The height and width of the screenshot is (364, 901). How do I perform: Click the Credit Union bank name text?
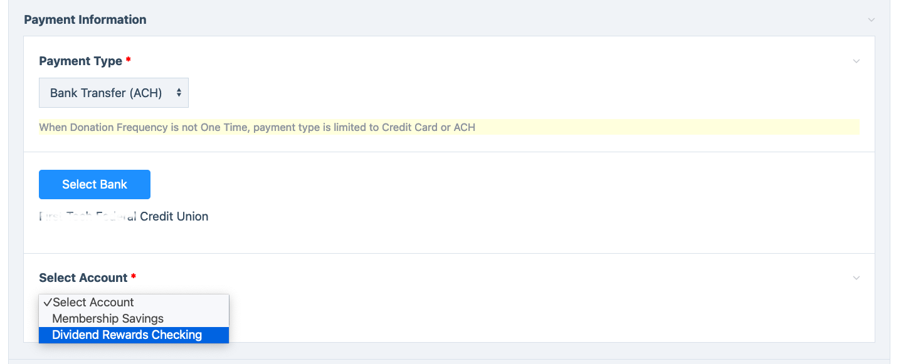coord(174,216)
